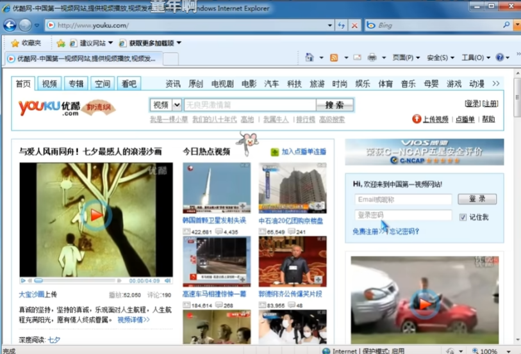Image resolution: width=521 pixels, height=354 pixels.
Task: Open 获取更多加载项 add-ons dropdown
Action: point(151,43)
